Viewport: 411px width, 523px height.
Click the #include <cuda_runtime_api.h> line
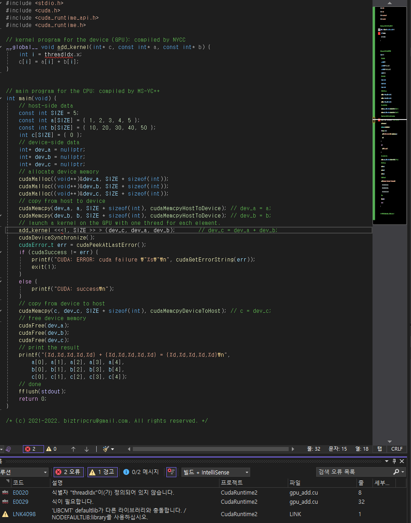(x=52, y=18)
